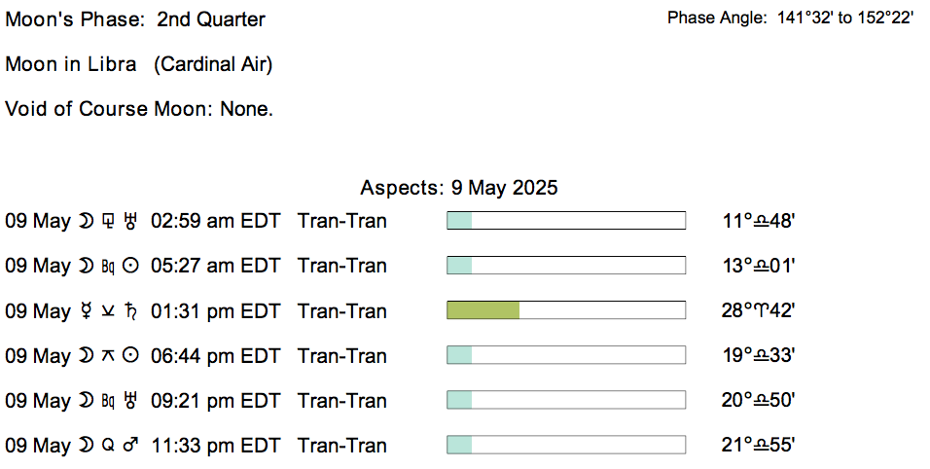Select the "Moon's Phase: 2nd Quarter" line
Image resolution: width=930 pixels, height=469 pixels.
[135, 19]
